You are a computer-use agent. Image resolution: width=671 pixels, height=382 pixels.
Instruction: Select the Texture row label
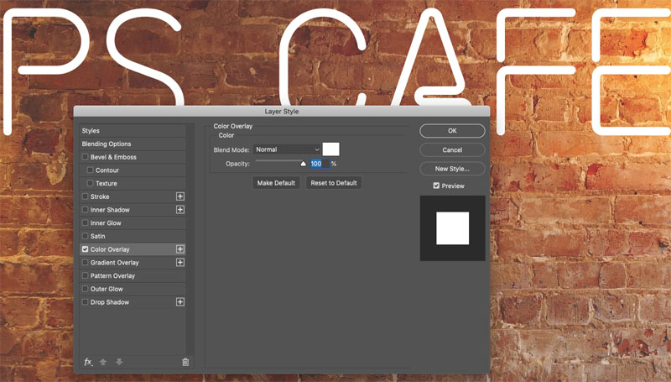pyautogui.click(x=107, y=183)
